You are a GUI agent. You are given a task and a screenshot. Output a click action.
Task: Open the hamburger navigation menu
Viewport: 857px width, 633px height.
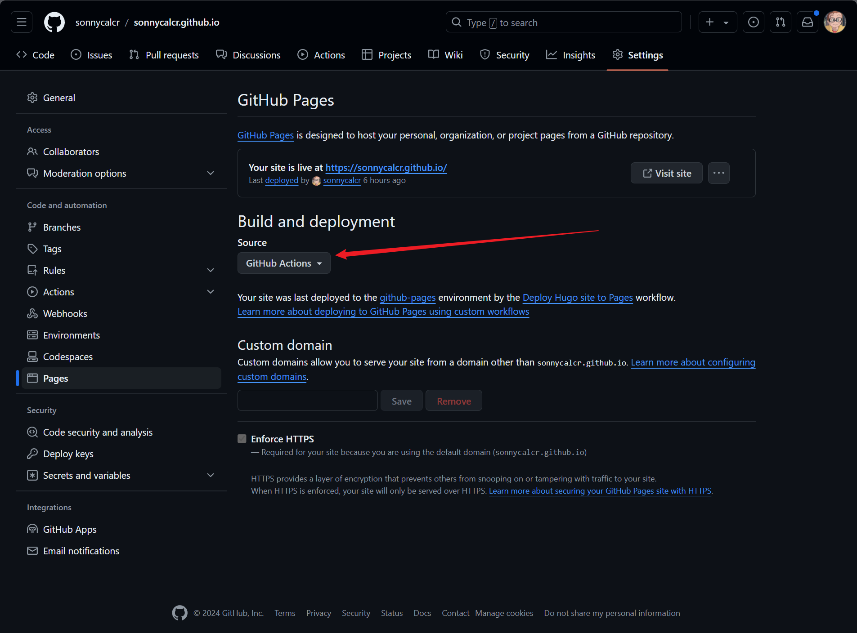(x=22, y=22)
